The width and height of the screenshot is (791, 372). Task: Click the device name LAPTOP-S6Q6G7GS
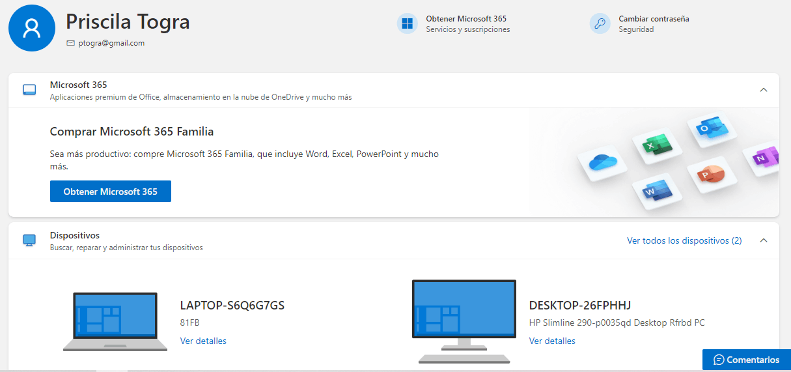232,306
